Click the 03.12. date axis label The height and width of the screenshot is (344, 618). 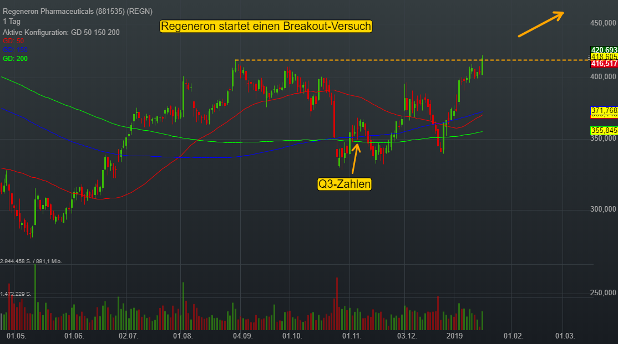(x=407, y=336)
